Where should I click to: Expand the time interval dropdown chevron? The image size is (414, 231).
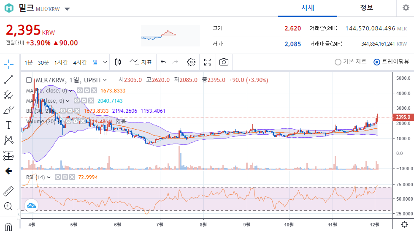pos(105,63)
